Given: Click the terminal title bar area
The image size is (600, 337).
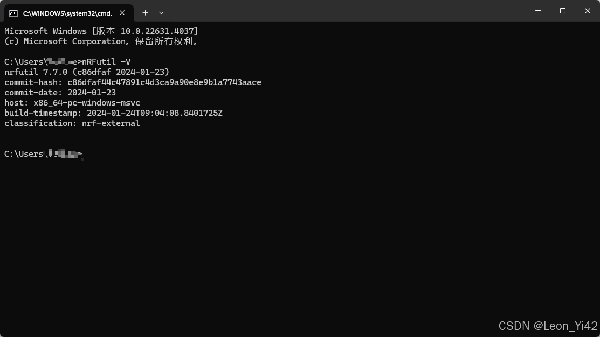Looking at the screenshot, I should [323, 11].
